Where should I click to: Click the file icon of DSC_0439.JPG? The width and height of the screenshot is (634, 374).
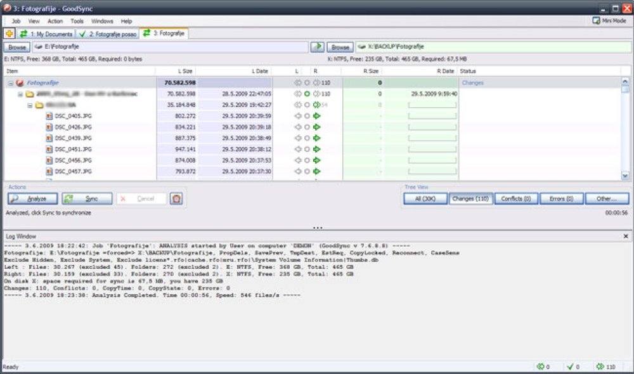click(x=49, y=138)
